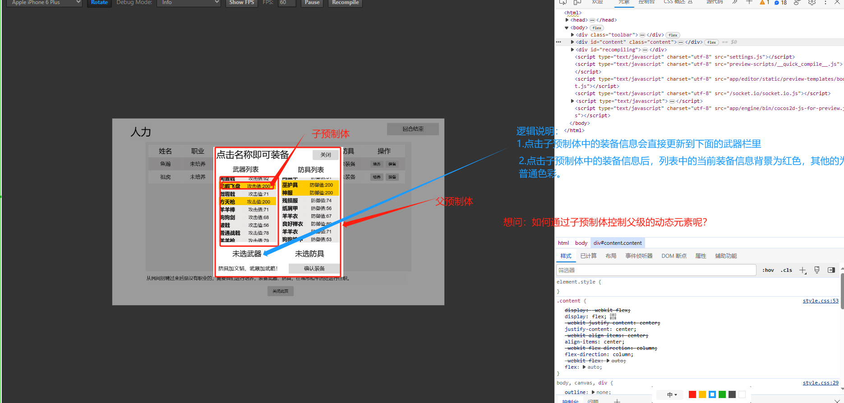Screen dimensions: 844x403
Task: Open the device model dropdown (Apple iPhone 6 Plus)
Action: [44, 3]
